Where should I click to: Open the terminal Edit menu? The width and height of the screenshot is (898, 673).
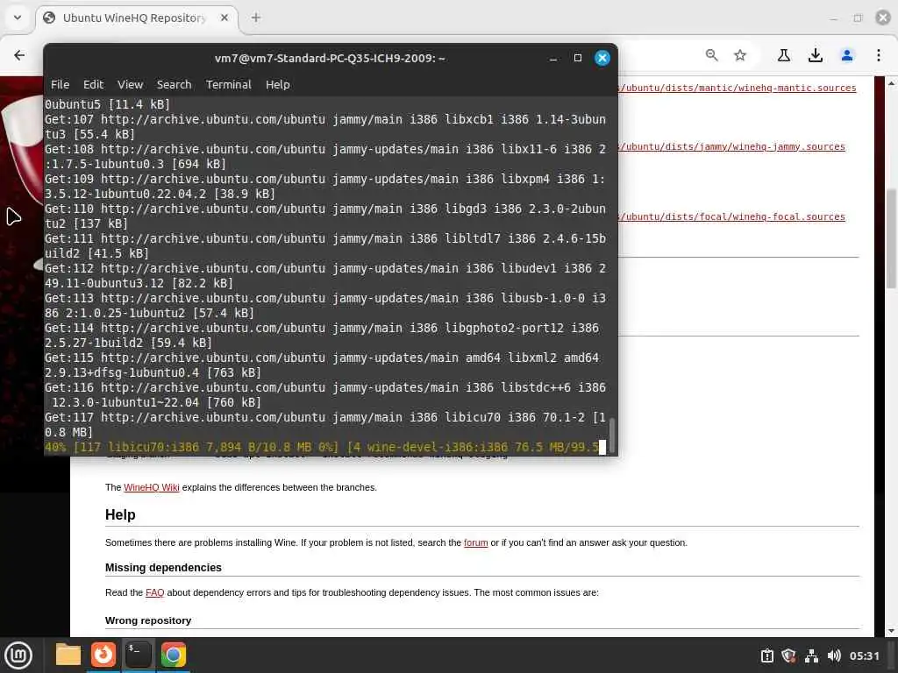point(93,84)
